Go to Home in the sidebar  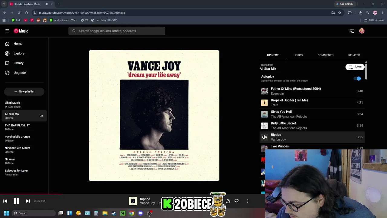[x=24, y=44]
